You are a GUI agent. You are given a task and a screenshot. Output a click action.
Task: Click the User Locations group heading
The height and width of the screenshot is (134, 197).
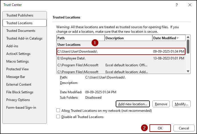pos(69,45)
